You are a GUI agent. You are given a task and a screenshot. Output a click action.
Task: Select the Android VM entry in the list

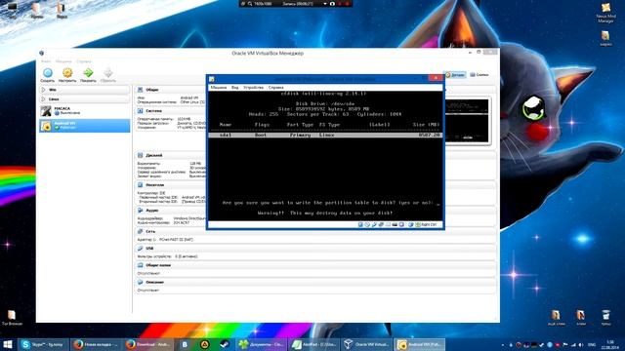click(85, 126)
